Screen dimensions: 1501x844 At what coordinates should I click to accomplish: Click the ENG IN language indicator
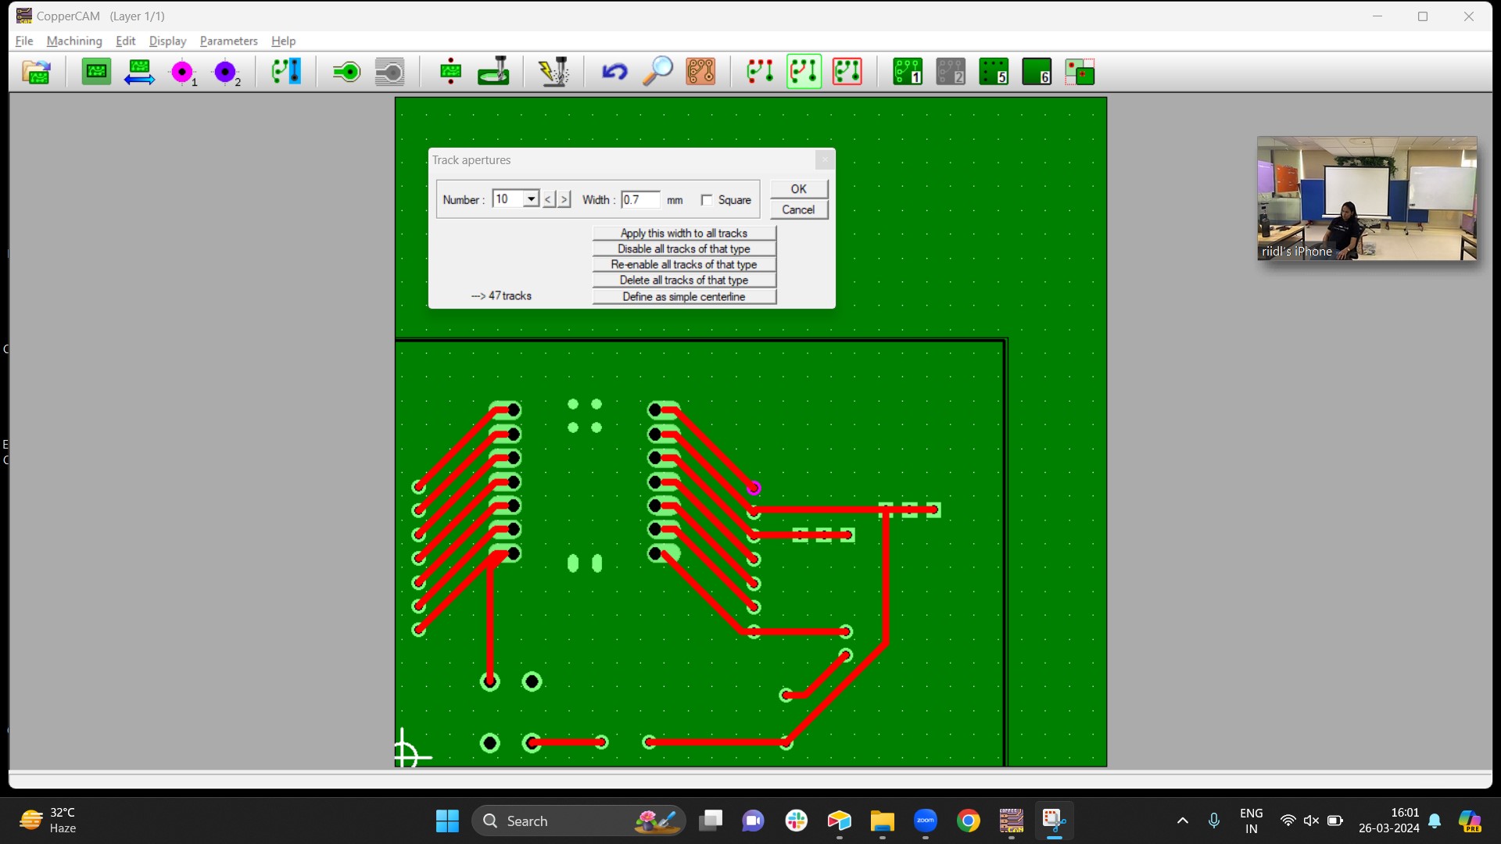point(1251,821)
